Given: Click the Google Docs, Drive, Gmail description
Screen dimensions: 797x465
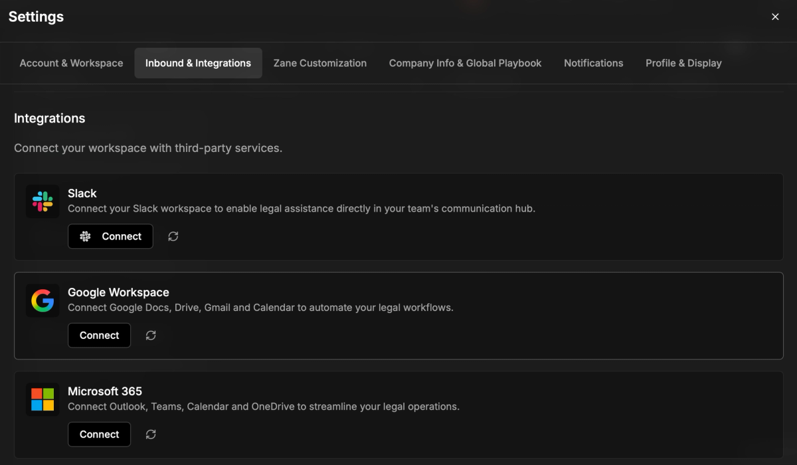Looking at the screenshot, I should click(260, 307).
